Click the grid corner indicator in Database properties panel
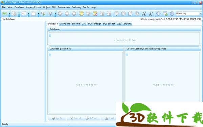 tap(50, 54)
